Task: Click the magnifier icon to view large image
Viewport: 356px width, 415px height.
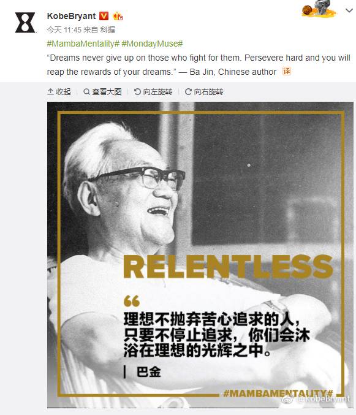Action: tap(86, 92)
